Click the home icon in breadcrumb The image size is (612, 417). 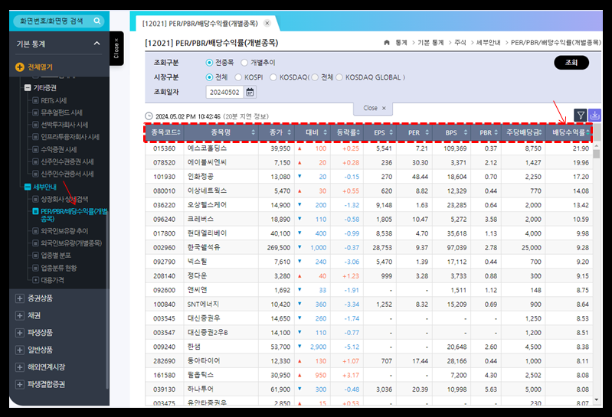[387, 43]
